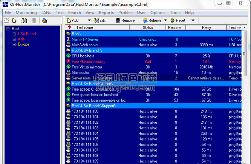This screenshot has width=251, height=164.
Task: Click the Refresh button
Action: 152,20
